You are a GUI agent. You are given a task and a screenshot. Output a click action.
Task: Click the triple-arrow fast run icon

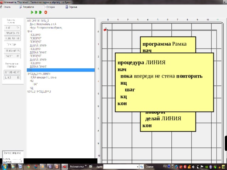[x=40, y=12]
